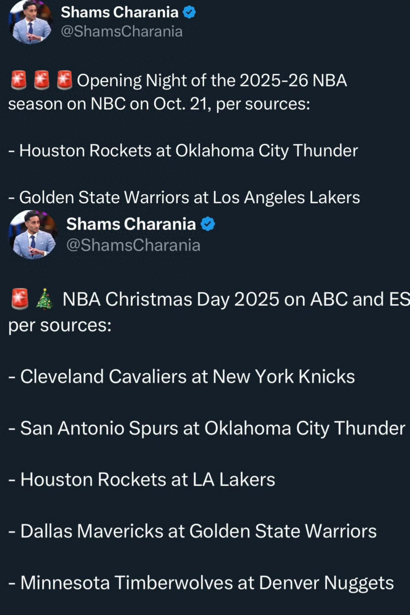The image size is (410, 615).
Task: Open the Shams Charania name on the top tweet
Action: click(120, 12)
